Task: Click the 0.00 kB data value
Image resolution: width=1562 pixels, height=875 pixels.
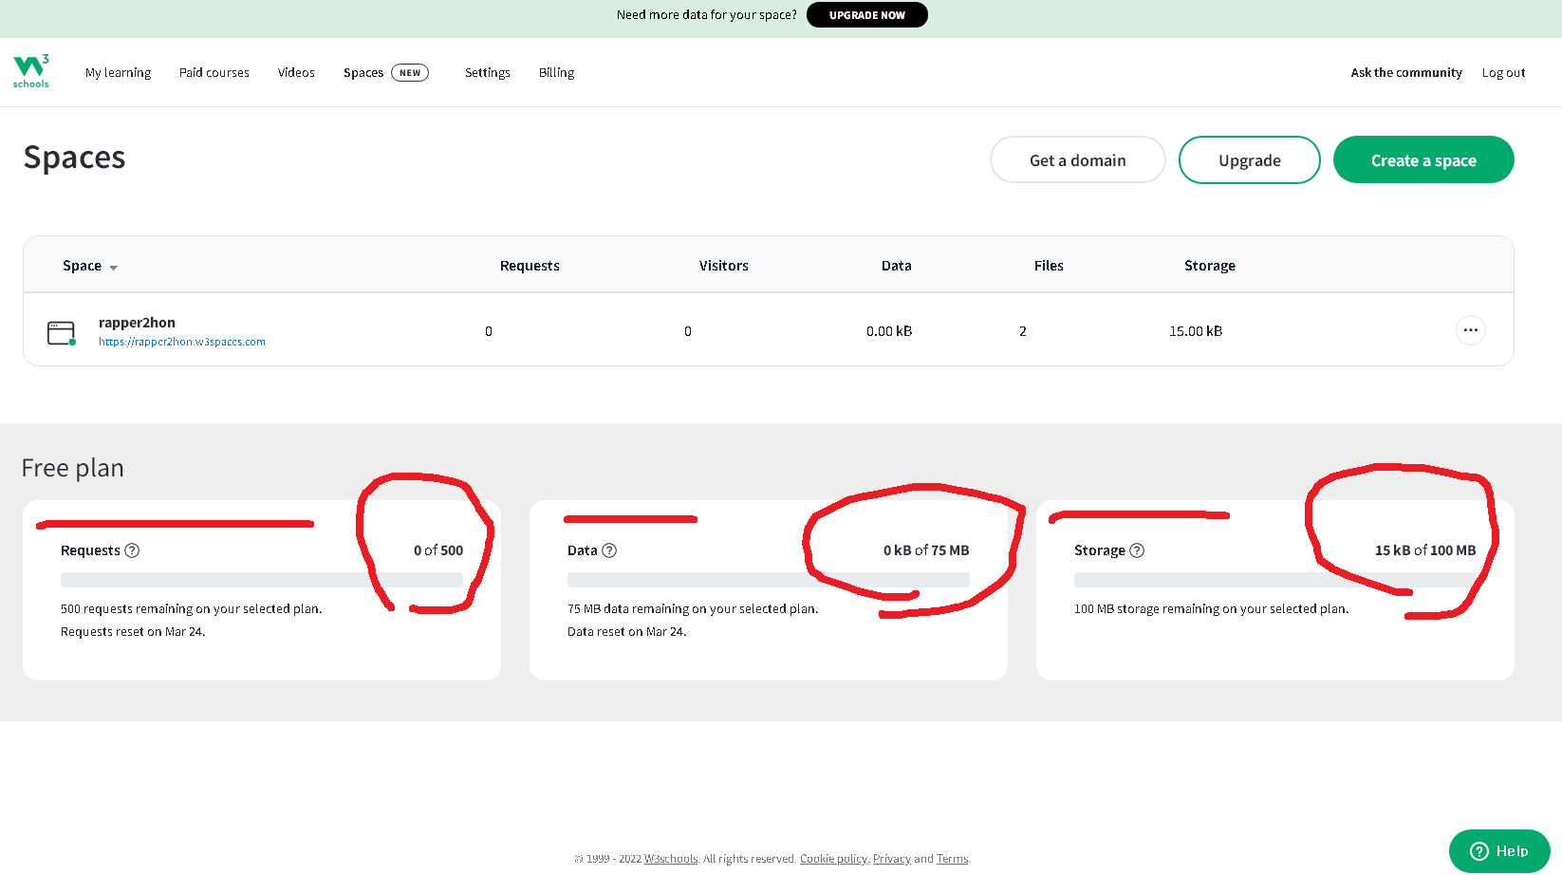Action: [889, 331]
